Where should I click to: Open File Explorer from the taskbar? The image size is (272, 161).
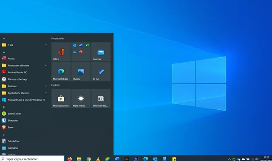79,159
